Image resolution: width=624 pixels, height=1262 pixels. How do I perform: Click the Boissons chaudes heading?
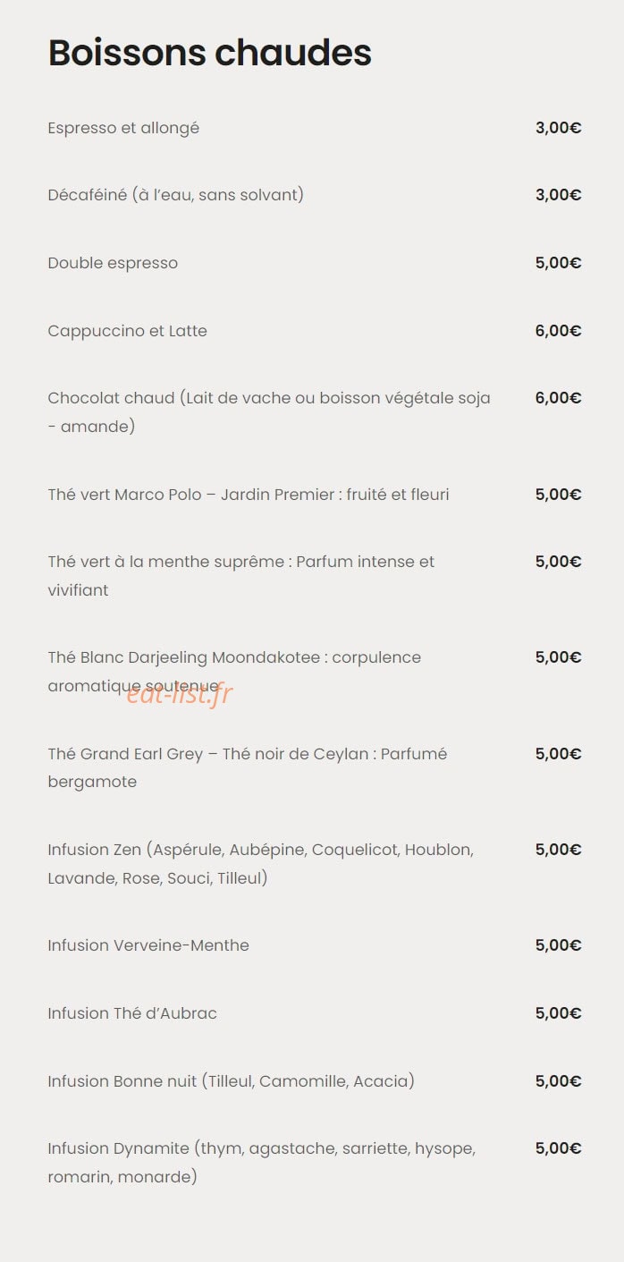coord(209,54)
